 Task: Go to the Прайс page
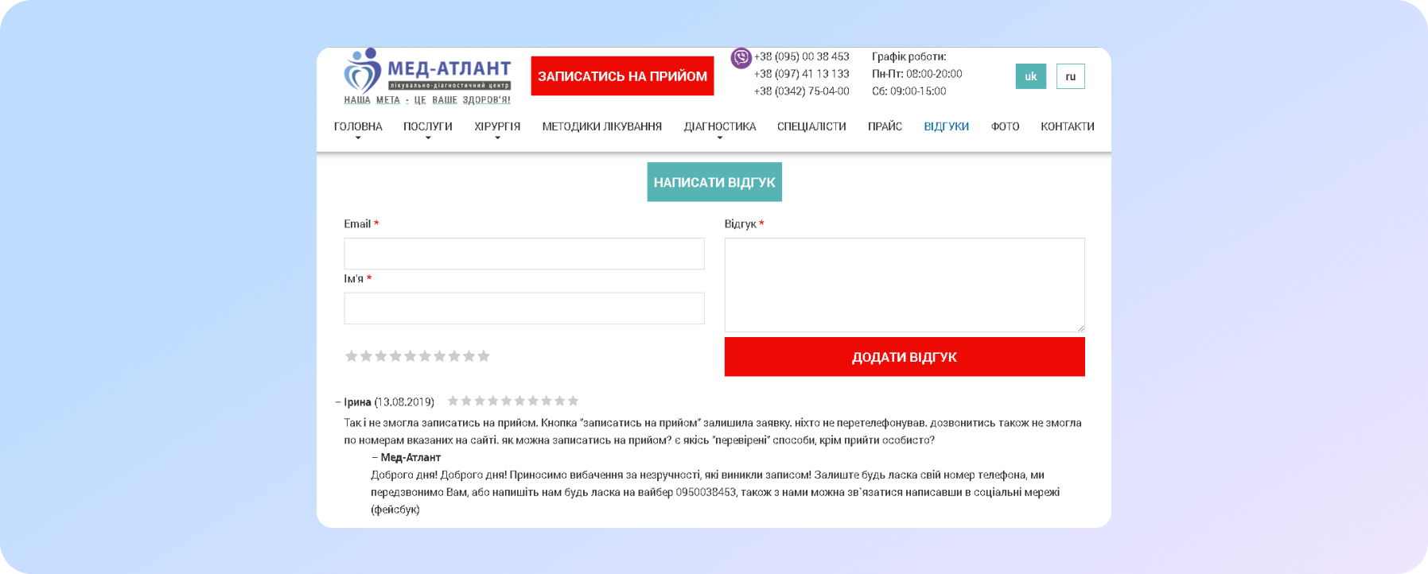[x=885, y=126]
